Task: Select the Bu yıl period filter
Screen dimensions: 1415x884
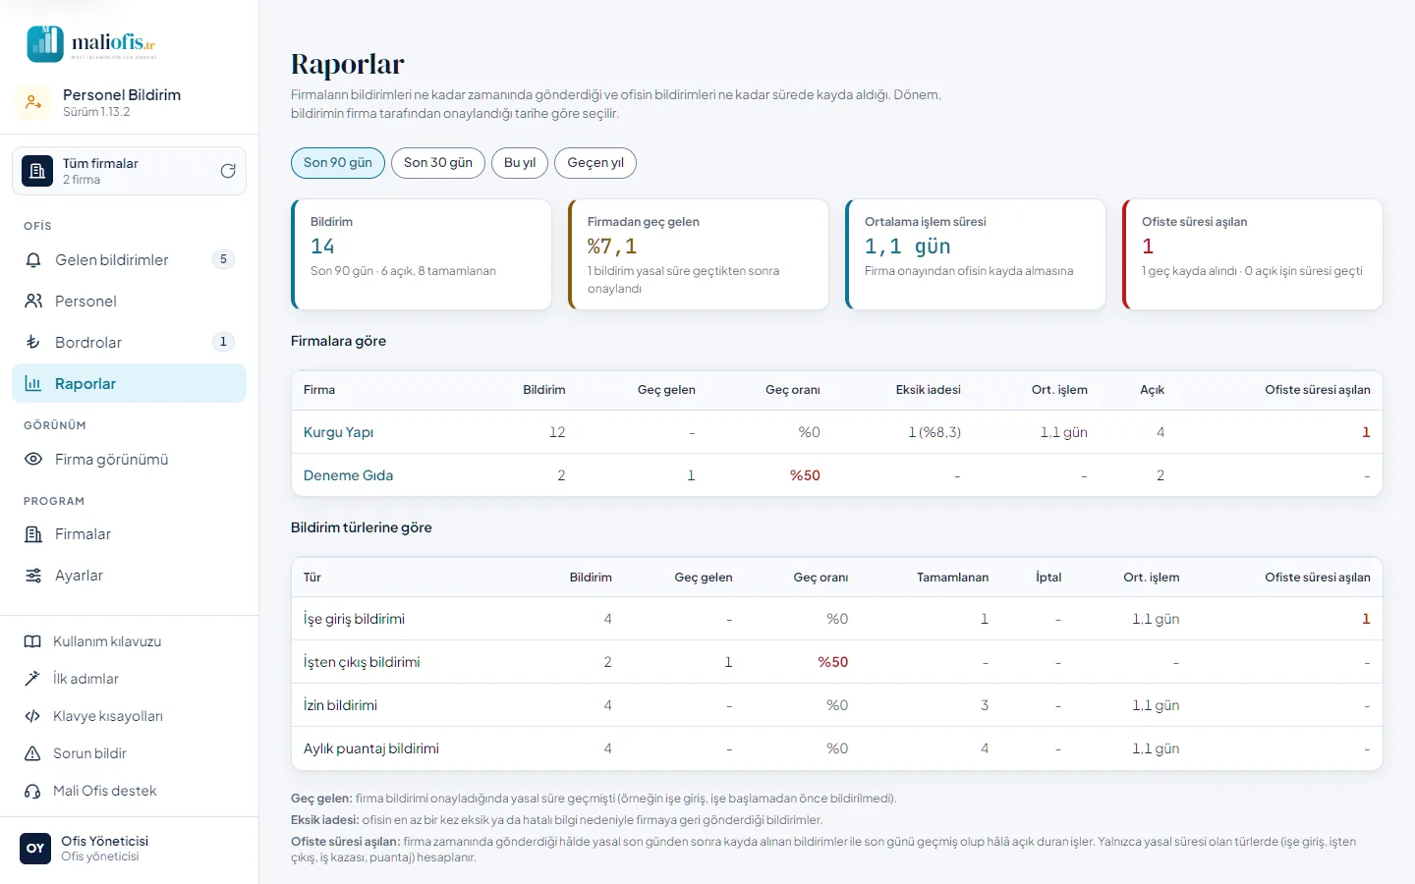Action: pyautogui.click(x=520, y=163)
